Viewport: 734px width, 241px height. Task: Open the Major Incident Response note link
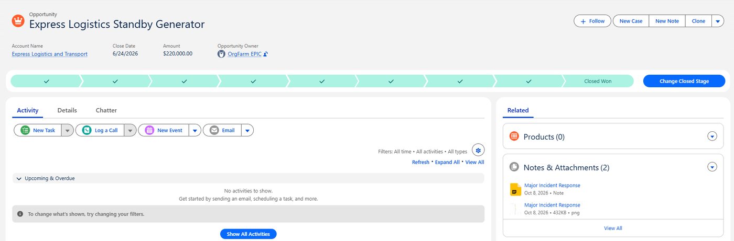[552, 185]
